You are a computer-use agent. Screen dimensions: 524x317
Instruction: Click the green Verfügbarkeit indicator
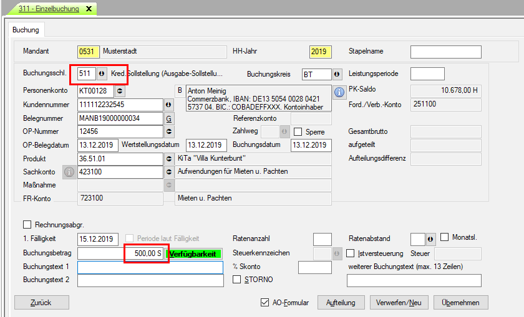195,254
